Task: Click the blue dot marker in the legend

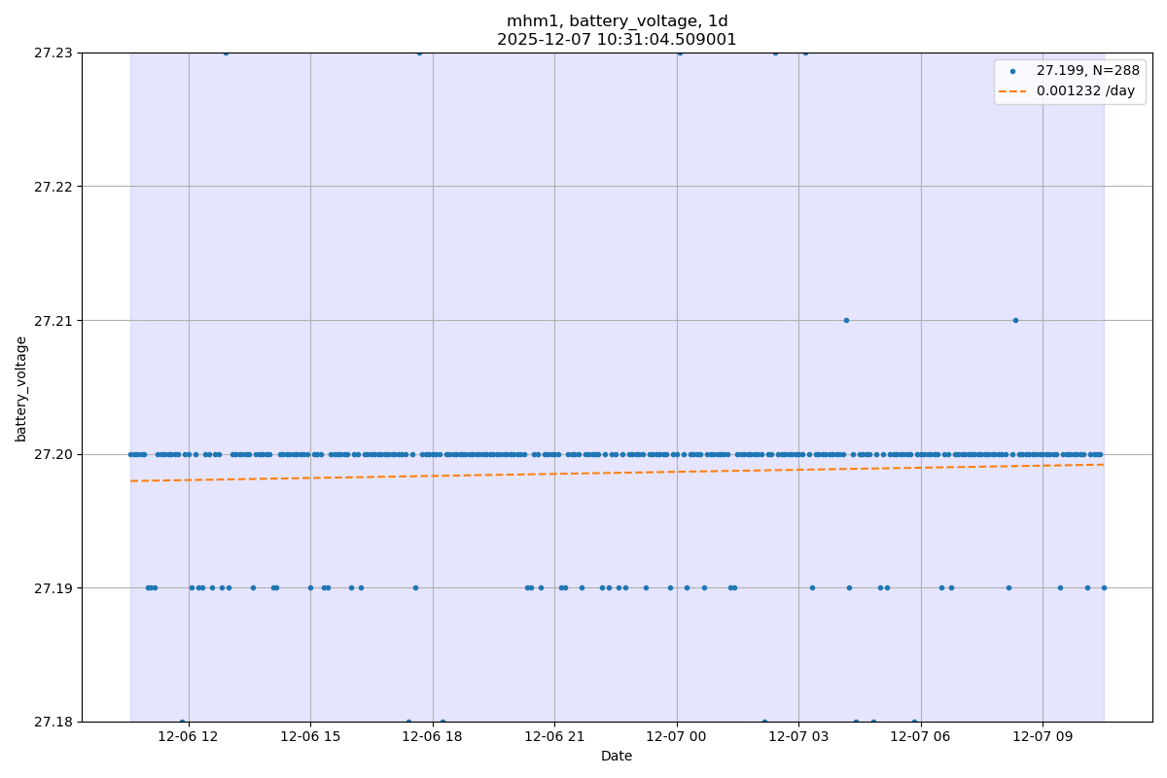Action: pos(1012,71)
